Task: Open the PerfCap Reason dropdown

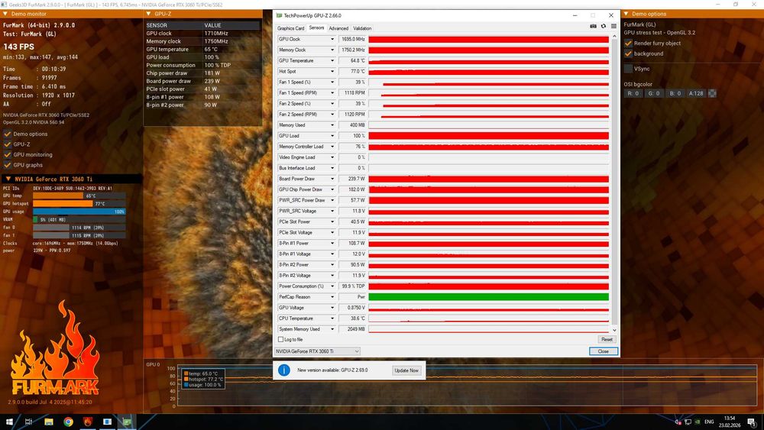Action: coord(332,296)
